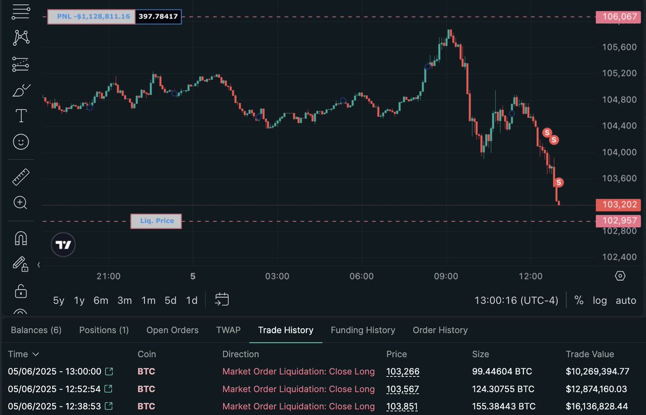Open the Funding History tab
646x415 pixels.
(363, 330)
